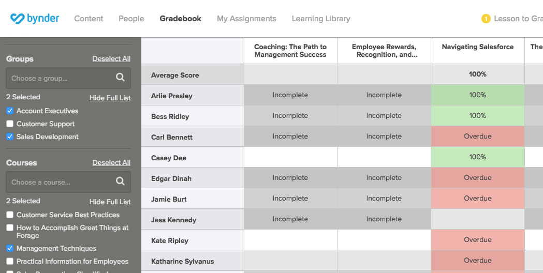Uncheck the Sales Development group

pyautogui.click(x=10, y=136)
